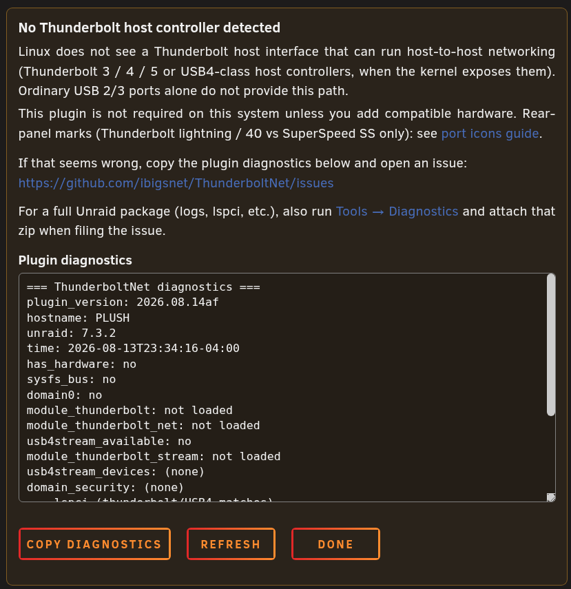The width and height of the screenshot is (571, 589).
Task: Click the Copy Diagnostics button
Action: 94,544
